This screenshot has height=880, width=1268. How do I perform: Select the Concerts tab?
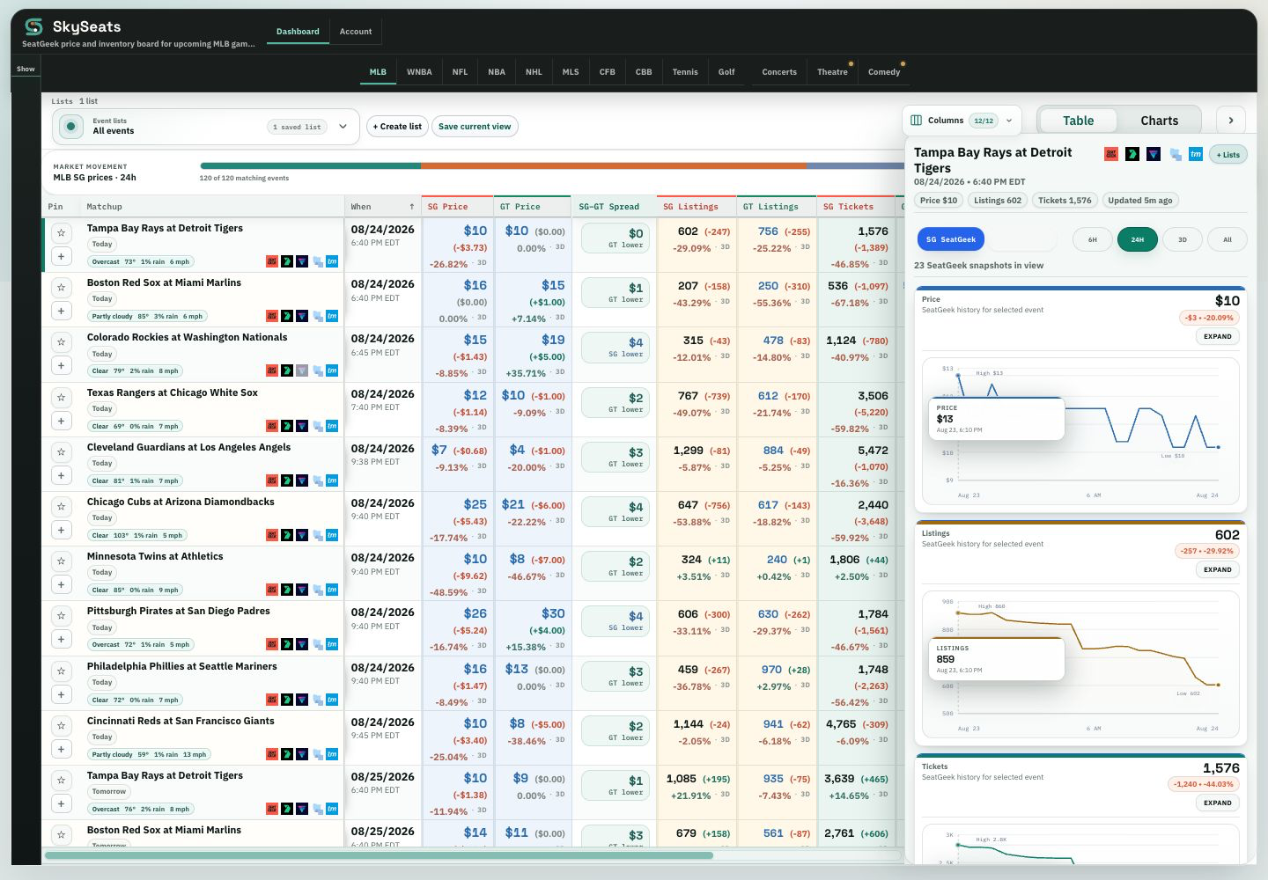pos(779,72)
